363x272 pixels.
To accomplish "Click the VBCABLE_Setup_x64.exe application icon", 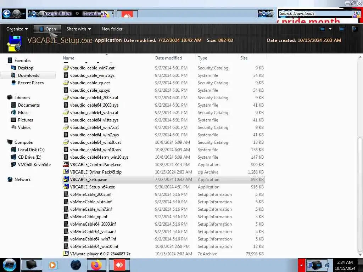I will 66,187.
